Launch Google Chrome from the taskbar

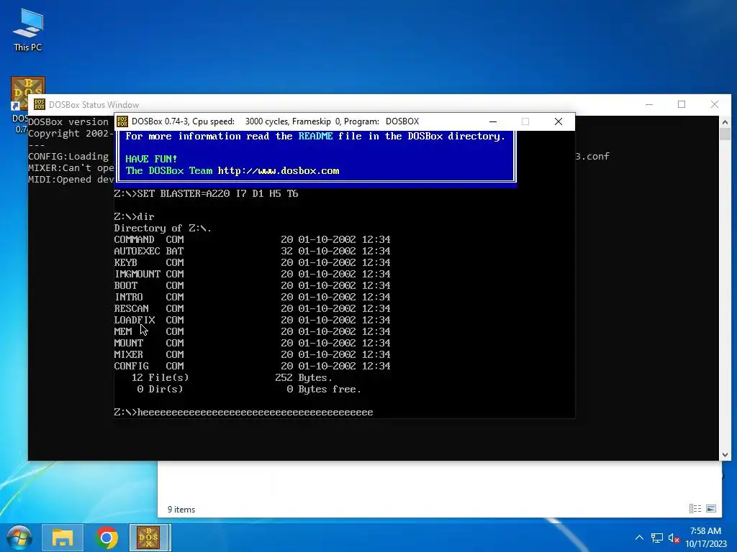[x=107, y=538]
